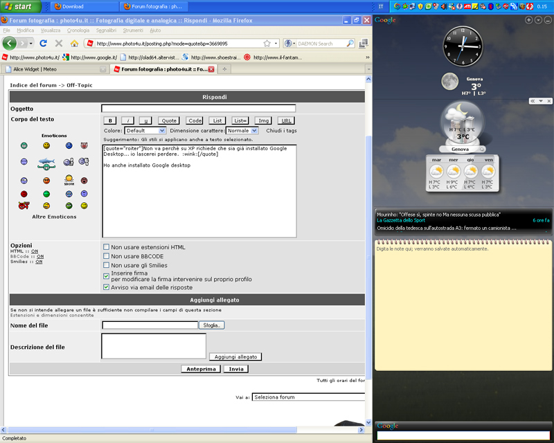Check Non usare BBCODE
554x443 pixels.
coord(106,256)
